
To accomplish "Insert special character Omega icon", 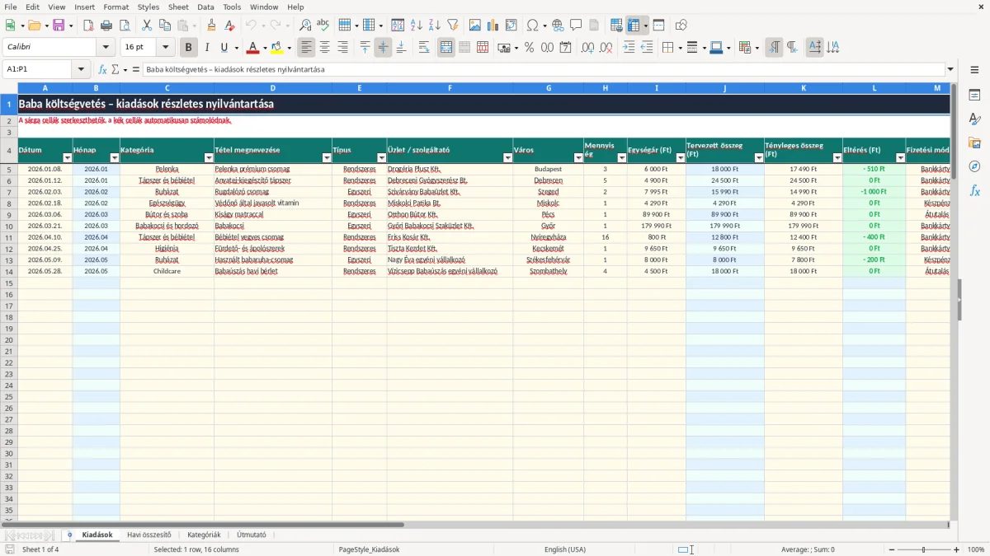I will 532,26.
